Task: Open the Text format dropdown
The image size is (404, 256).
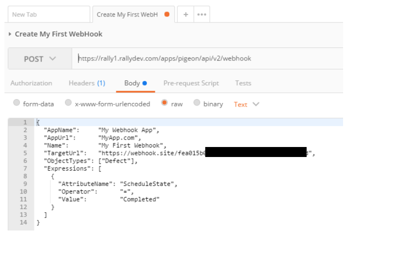Action: click(247, 104)
